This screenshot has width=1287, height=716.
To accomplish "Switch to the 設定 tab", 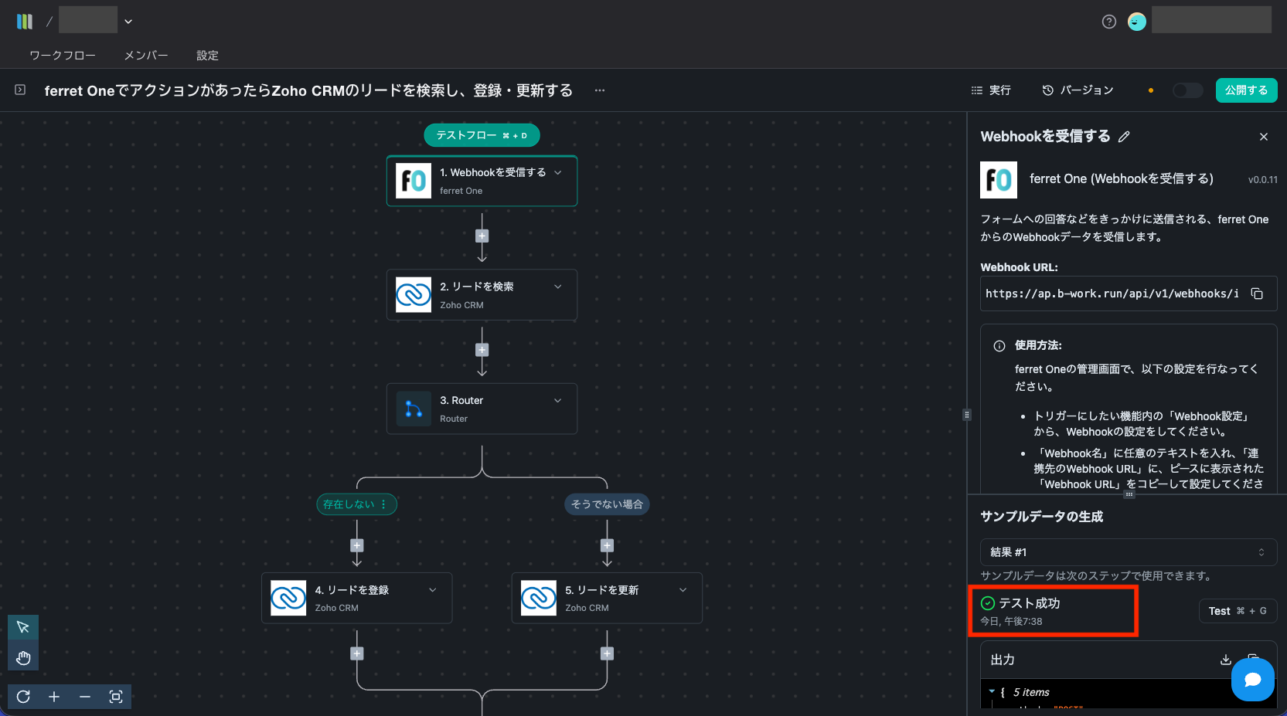I will tap(207, 56).
